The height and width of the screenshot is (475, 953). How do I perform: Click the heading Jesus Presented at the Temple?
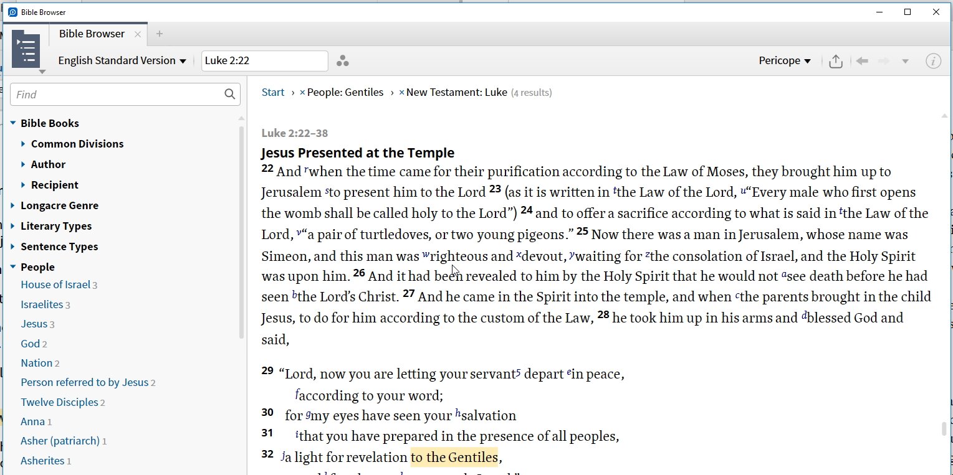[x=358, y=153]
